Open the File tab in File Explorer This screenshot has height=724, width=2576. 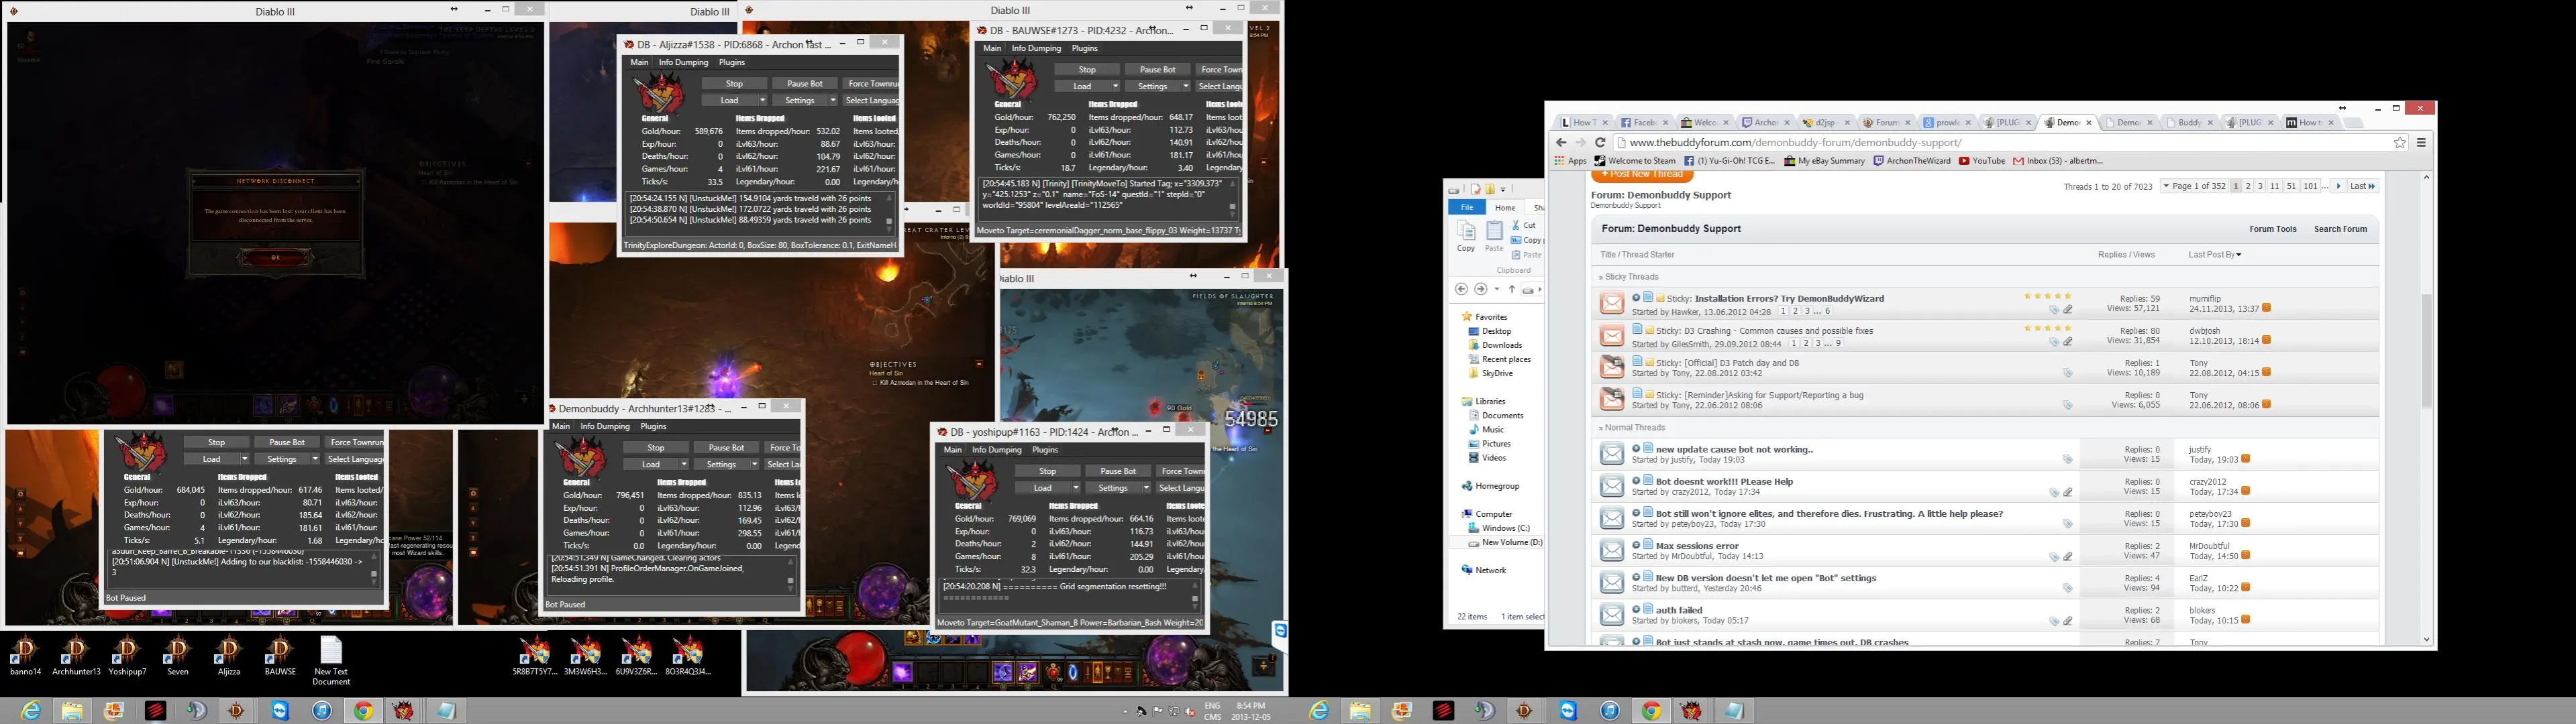1467,208
